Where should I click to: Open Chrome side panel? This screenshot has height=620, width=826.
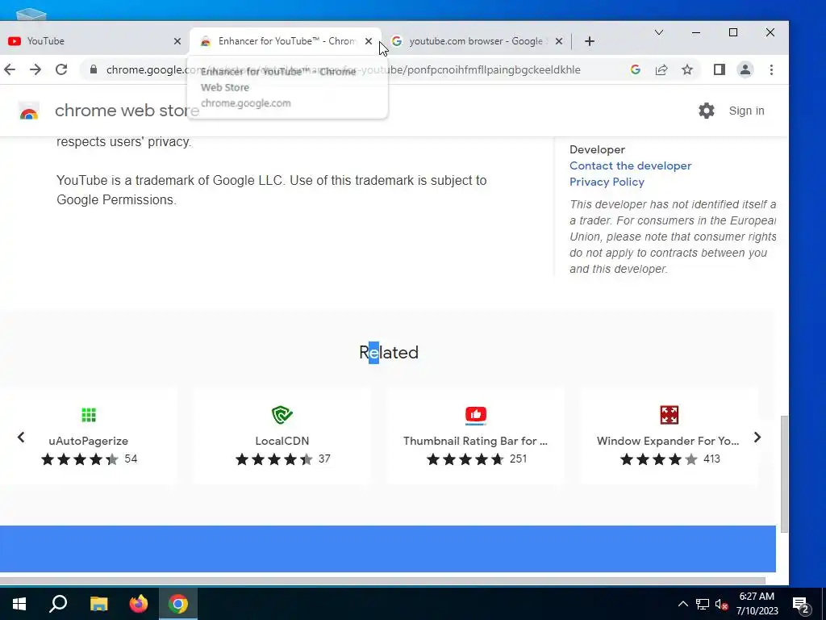[719, 69]
